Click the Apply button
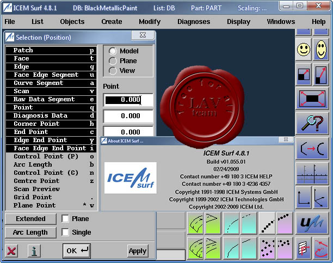The width and height of the screenshot is (333, 263). 138,251
